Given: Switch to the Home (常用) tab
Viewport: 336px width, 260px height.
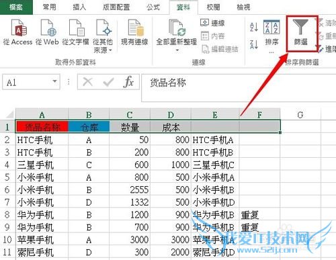Looking at the screenshot, I should pyautogui.click(x=49, y=7).
